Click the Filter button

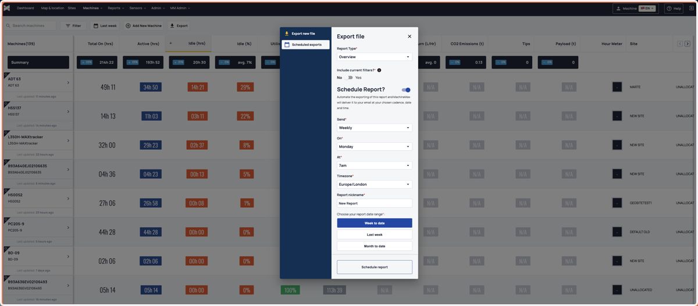tap(73, 26)
